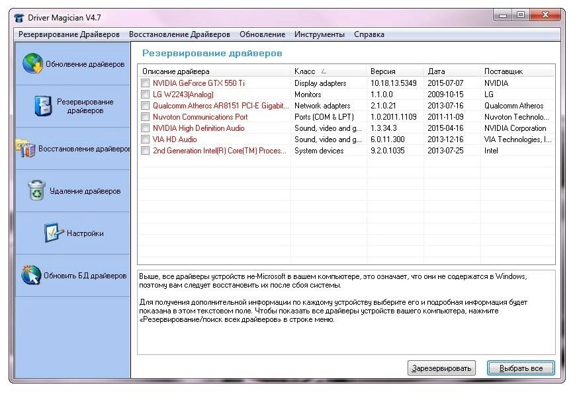
Task: Open Настройки sidebar label
Action: tap(85, 233)
